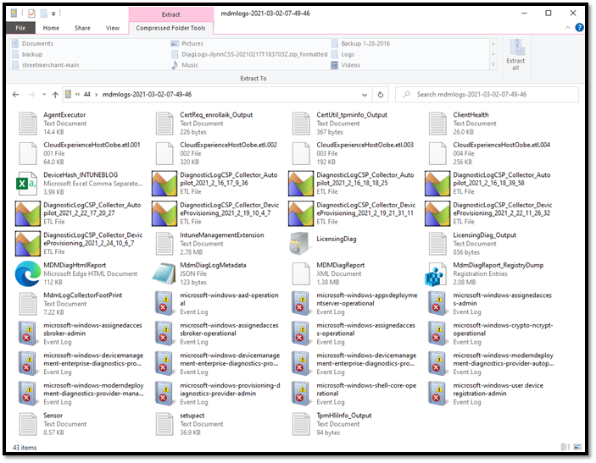
Task: Switch to details view in status bar
Action: [565, 447]
